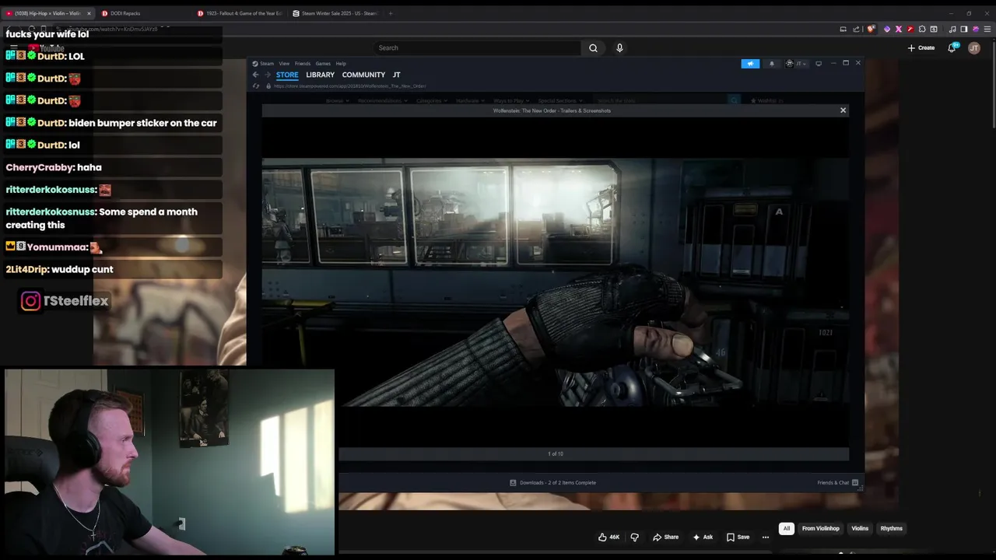Viewport: 996px width, 560px height.
Task: Open Steam Friends & Chat
Action: point(838,483)
